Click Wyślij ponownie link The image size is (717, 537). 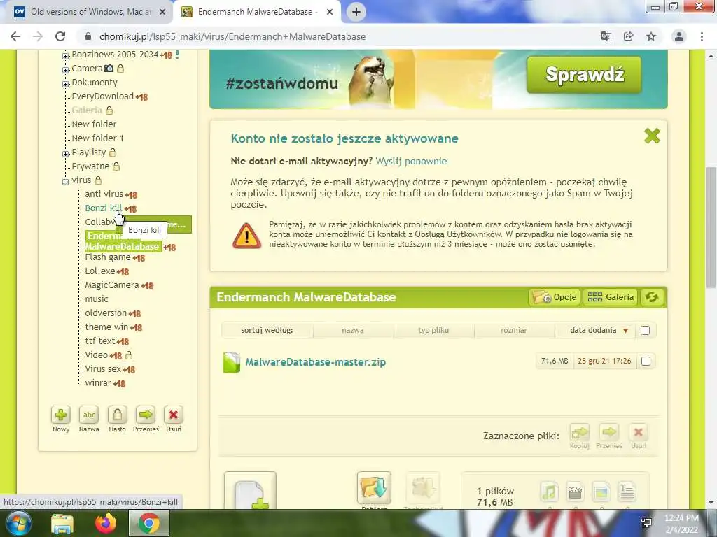(x=411, y=161)
